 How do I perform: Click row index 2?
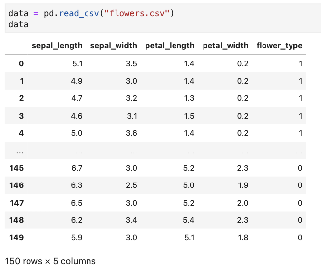(21, 98)
